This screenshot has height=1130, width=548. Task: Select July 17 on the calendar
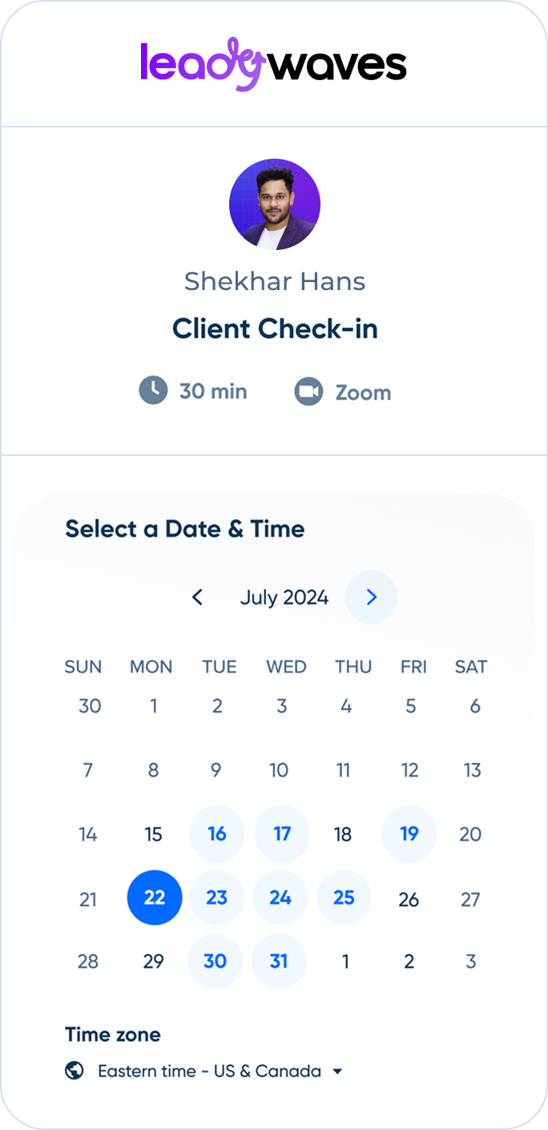tap(282, 833)
